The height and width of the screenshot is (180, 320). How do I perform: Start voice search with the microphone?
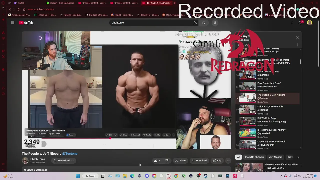[215, 23]
